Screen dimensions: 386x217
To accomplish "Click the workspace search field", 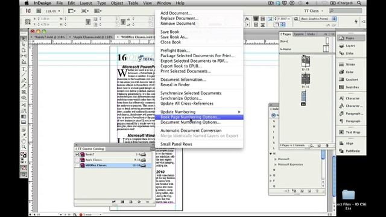I will (346, 11).
